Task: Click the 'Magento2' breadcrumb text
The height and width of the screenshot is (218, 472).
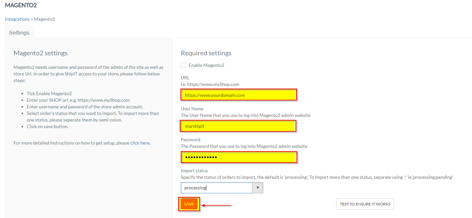Action: pyautogui.click(x=45, y=19)
